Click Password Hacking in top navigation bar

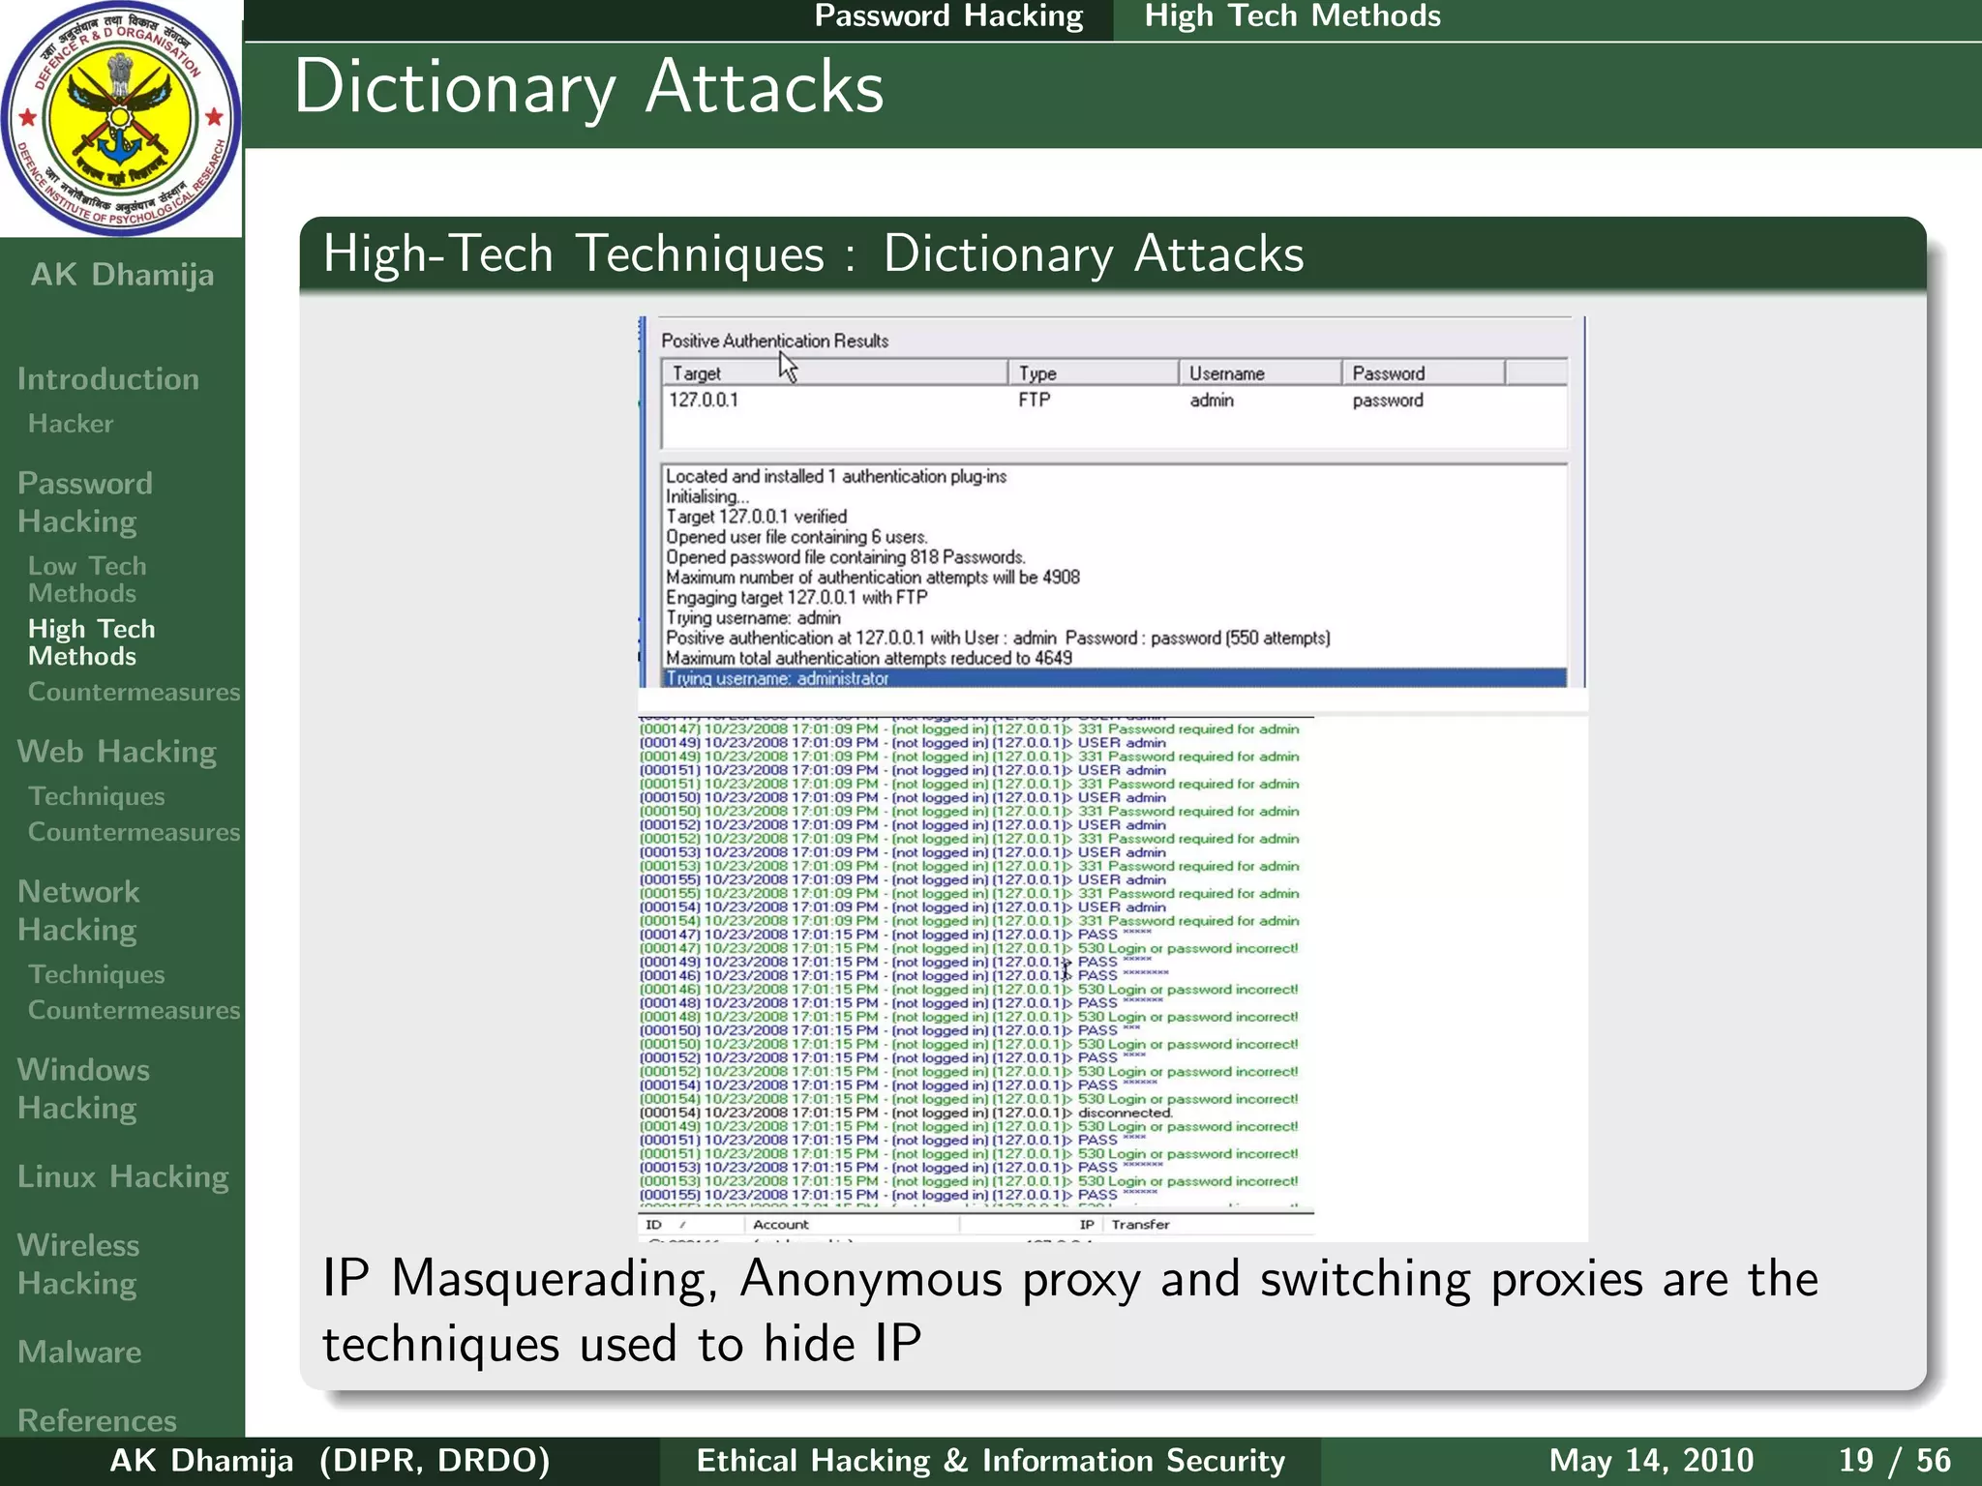948,16
